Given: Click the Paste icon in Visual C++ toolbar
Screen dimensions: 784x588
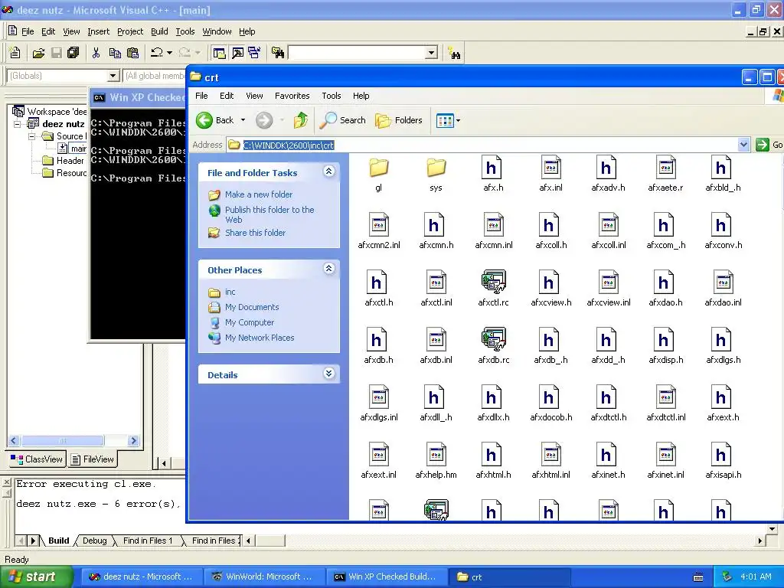Looking at the screenshot, I should point(132,53).
